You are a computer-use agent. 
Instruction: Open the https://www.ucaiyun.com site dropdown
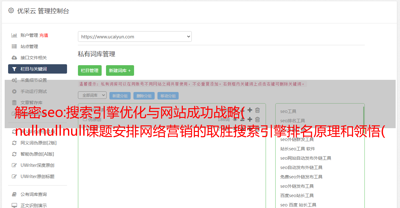(x=135, y=36)
